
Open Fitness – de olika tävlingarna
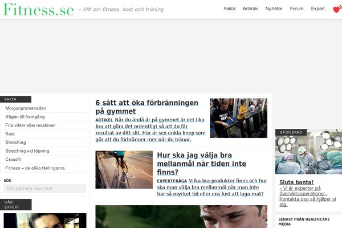coord(35,168)
